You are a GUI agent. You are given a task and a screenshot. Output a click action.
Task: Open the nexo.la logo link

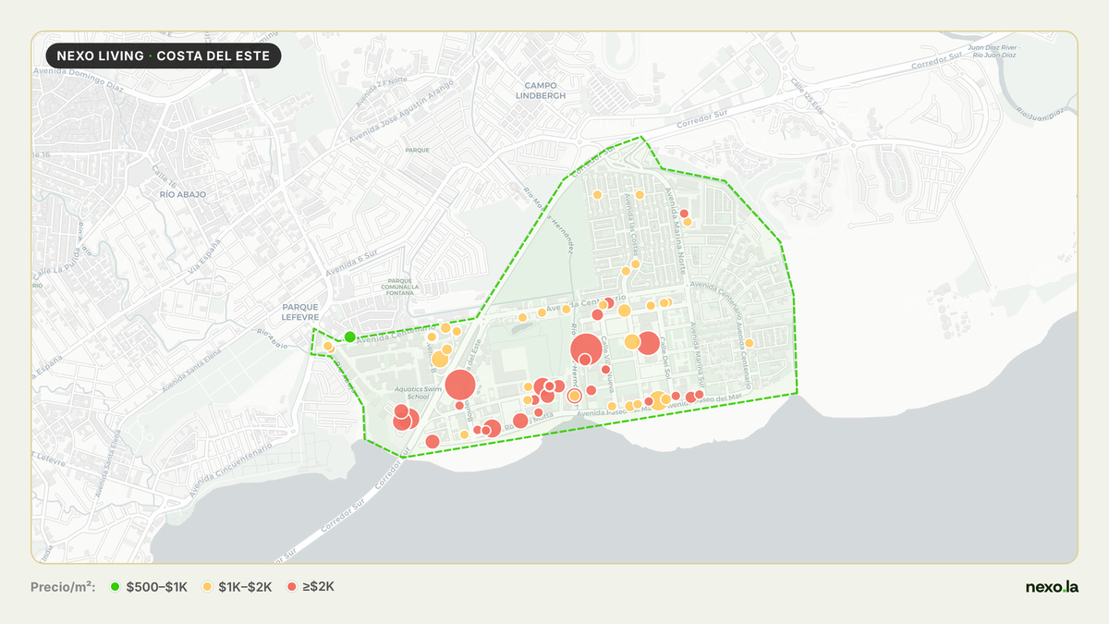1052,587
